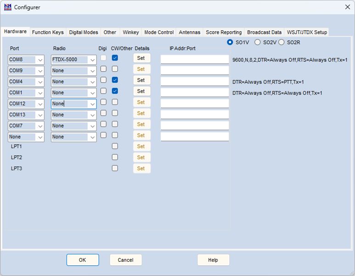Click the Help button
355x276 pixels.
click(x=213, y=260)
